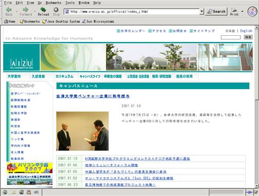Expand the Forward history dropdown arrow

point(35,11)
